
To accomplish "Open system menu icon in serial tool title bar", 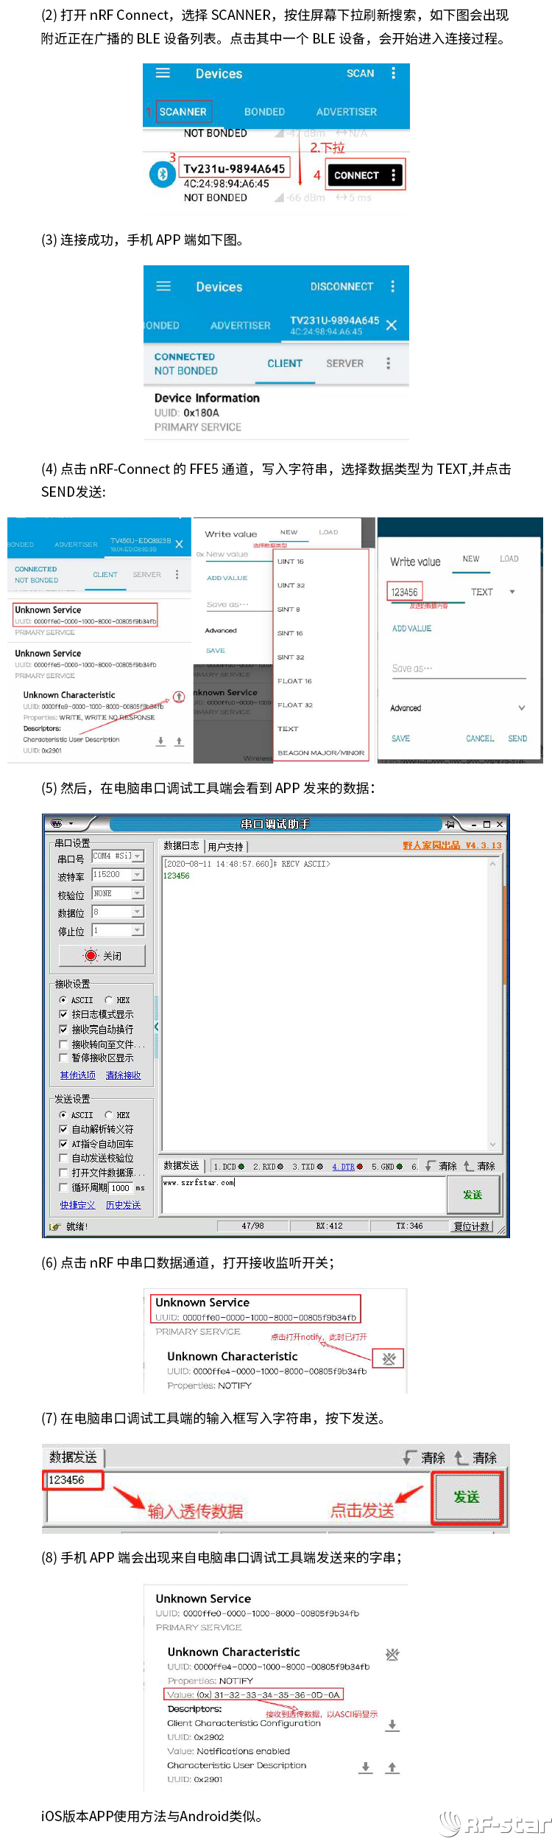I will [57, 824].
